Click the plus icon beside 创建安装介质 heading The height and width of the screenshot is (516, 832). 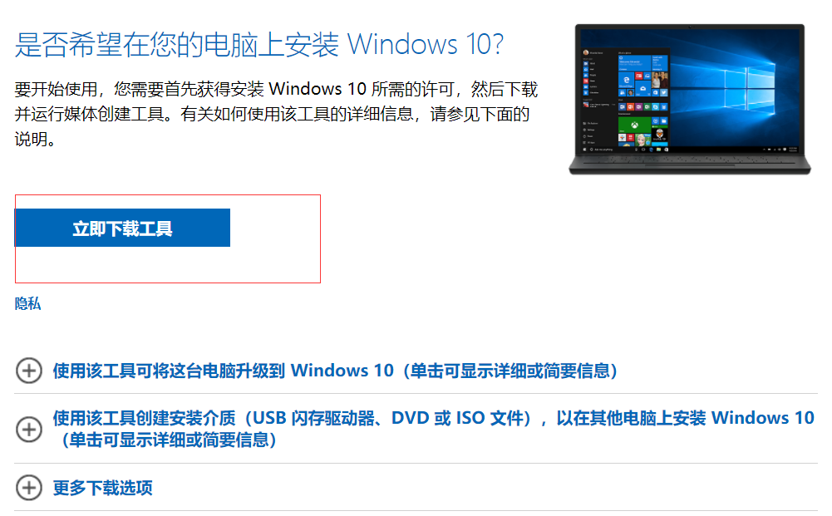(28, 429)
